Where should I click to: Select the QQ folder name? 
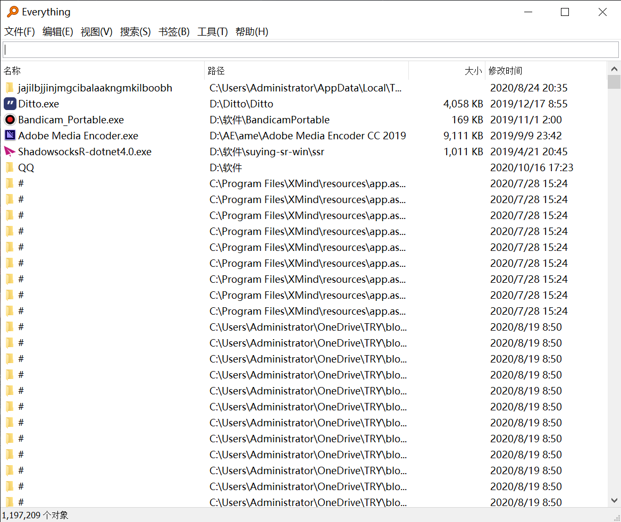[x=26, y=167]
